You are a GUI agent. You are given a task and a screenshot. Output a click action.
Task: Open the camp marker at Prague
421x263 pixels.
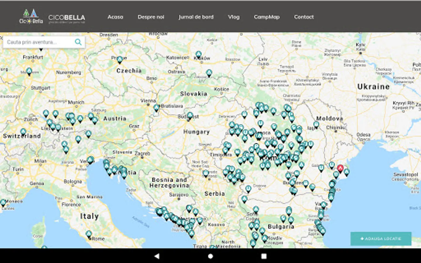120,60
